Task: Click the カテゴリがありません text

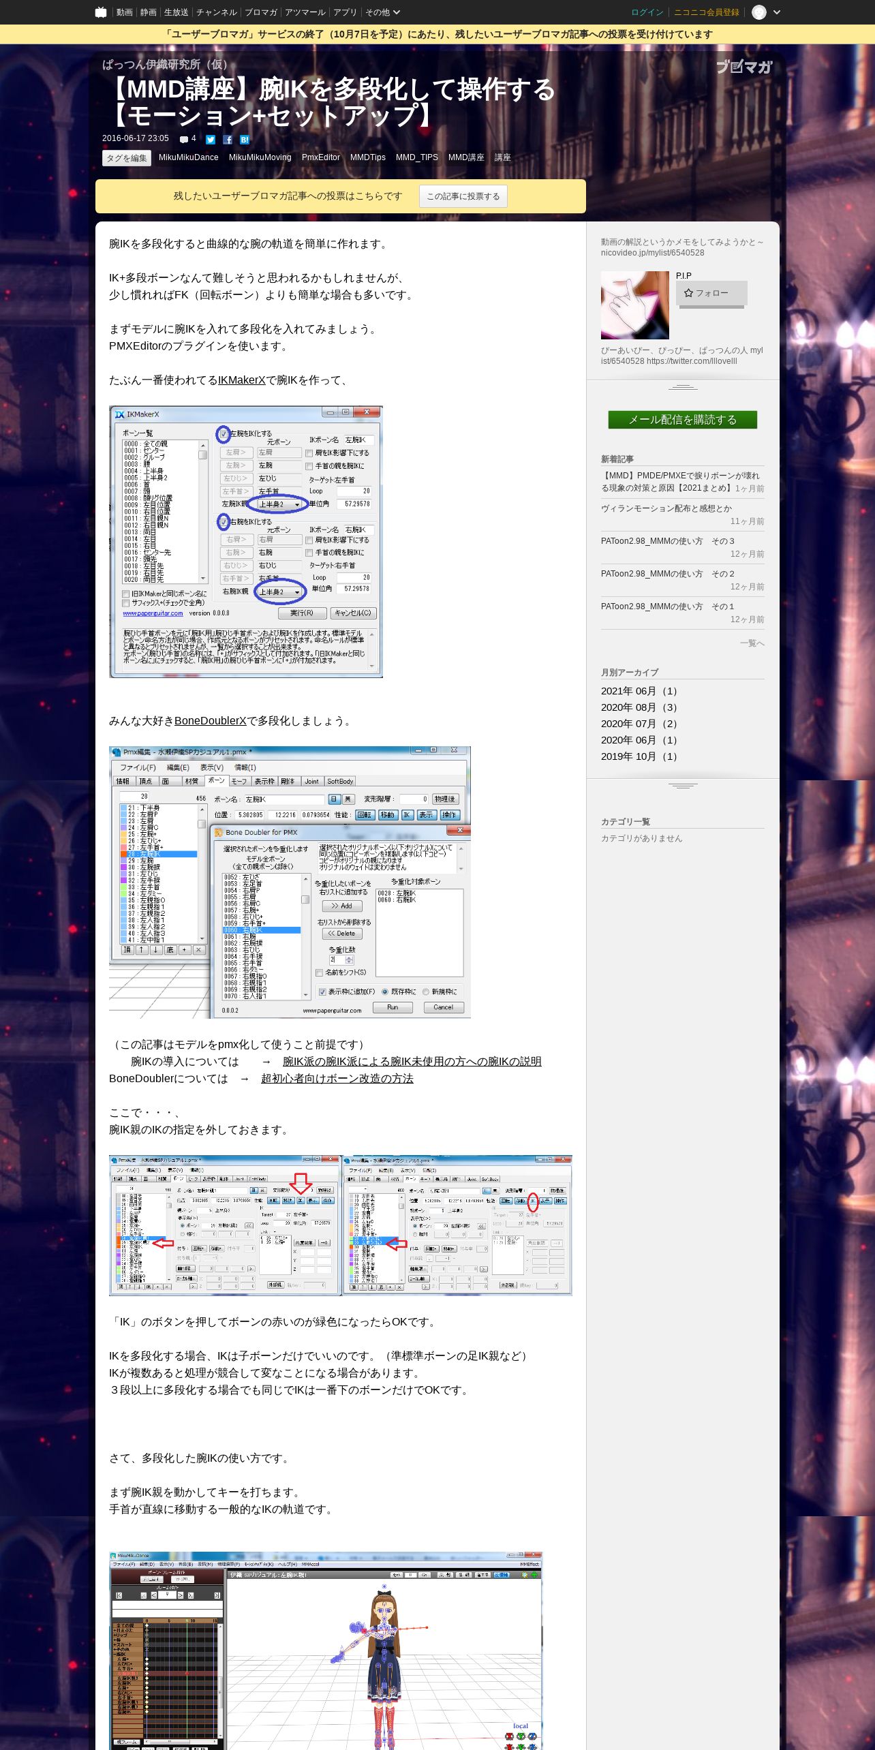Action: (641, 838)
